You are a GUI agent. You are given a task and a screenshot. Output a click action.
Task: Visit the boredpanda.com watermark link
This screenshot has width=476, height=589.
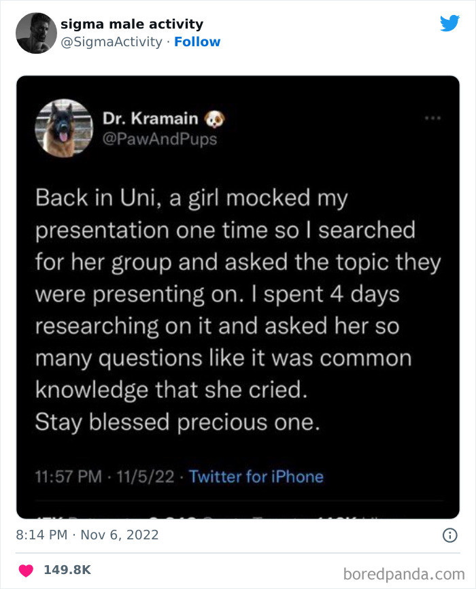point(405,571)
